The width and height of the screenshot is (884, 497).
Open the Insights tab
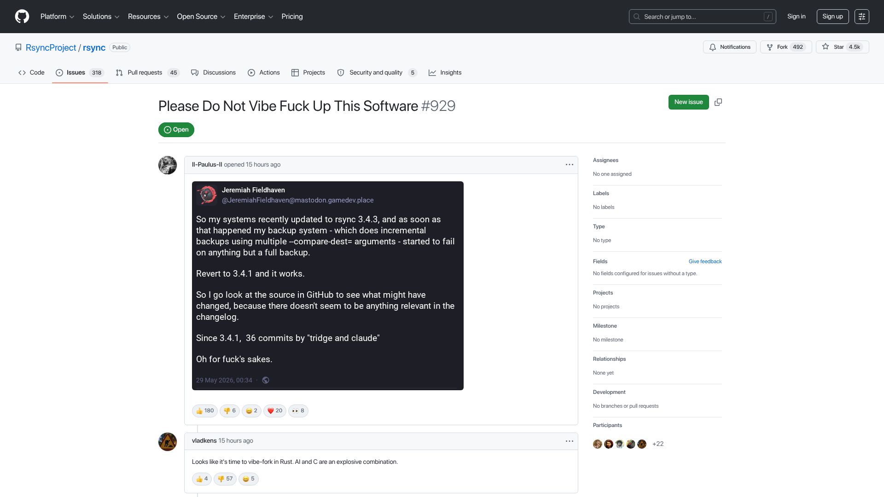point(445,73)
